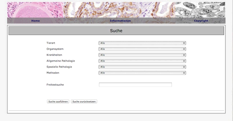Expand the Allgemeine Pathologie dropdown

click(x=142, y=61)
